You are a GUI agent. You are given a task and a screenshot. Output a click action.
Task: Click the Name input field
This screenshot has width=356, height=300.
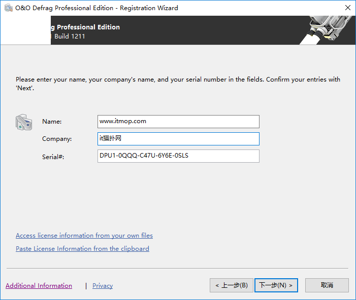pyautogui.click(x=178, y=122)
